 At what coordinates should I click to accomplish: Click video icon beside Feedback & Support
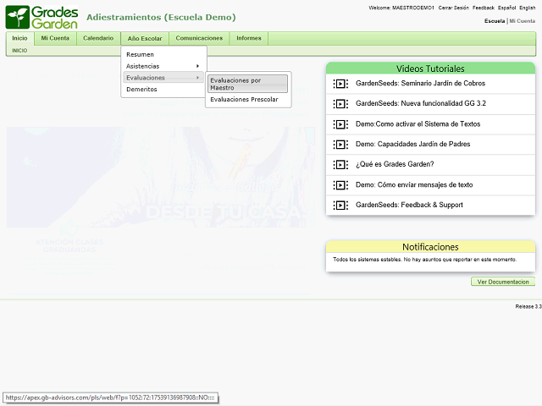tap(340, 206)
